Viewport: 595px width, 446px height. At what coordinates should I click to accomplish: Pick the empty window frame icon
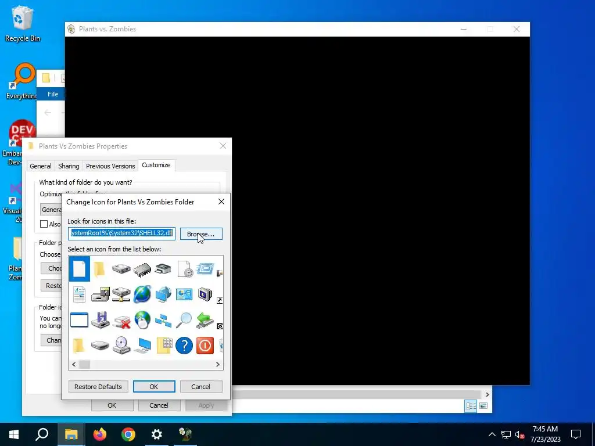coord(79,320)
